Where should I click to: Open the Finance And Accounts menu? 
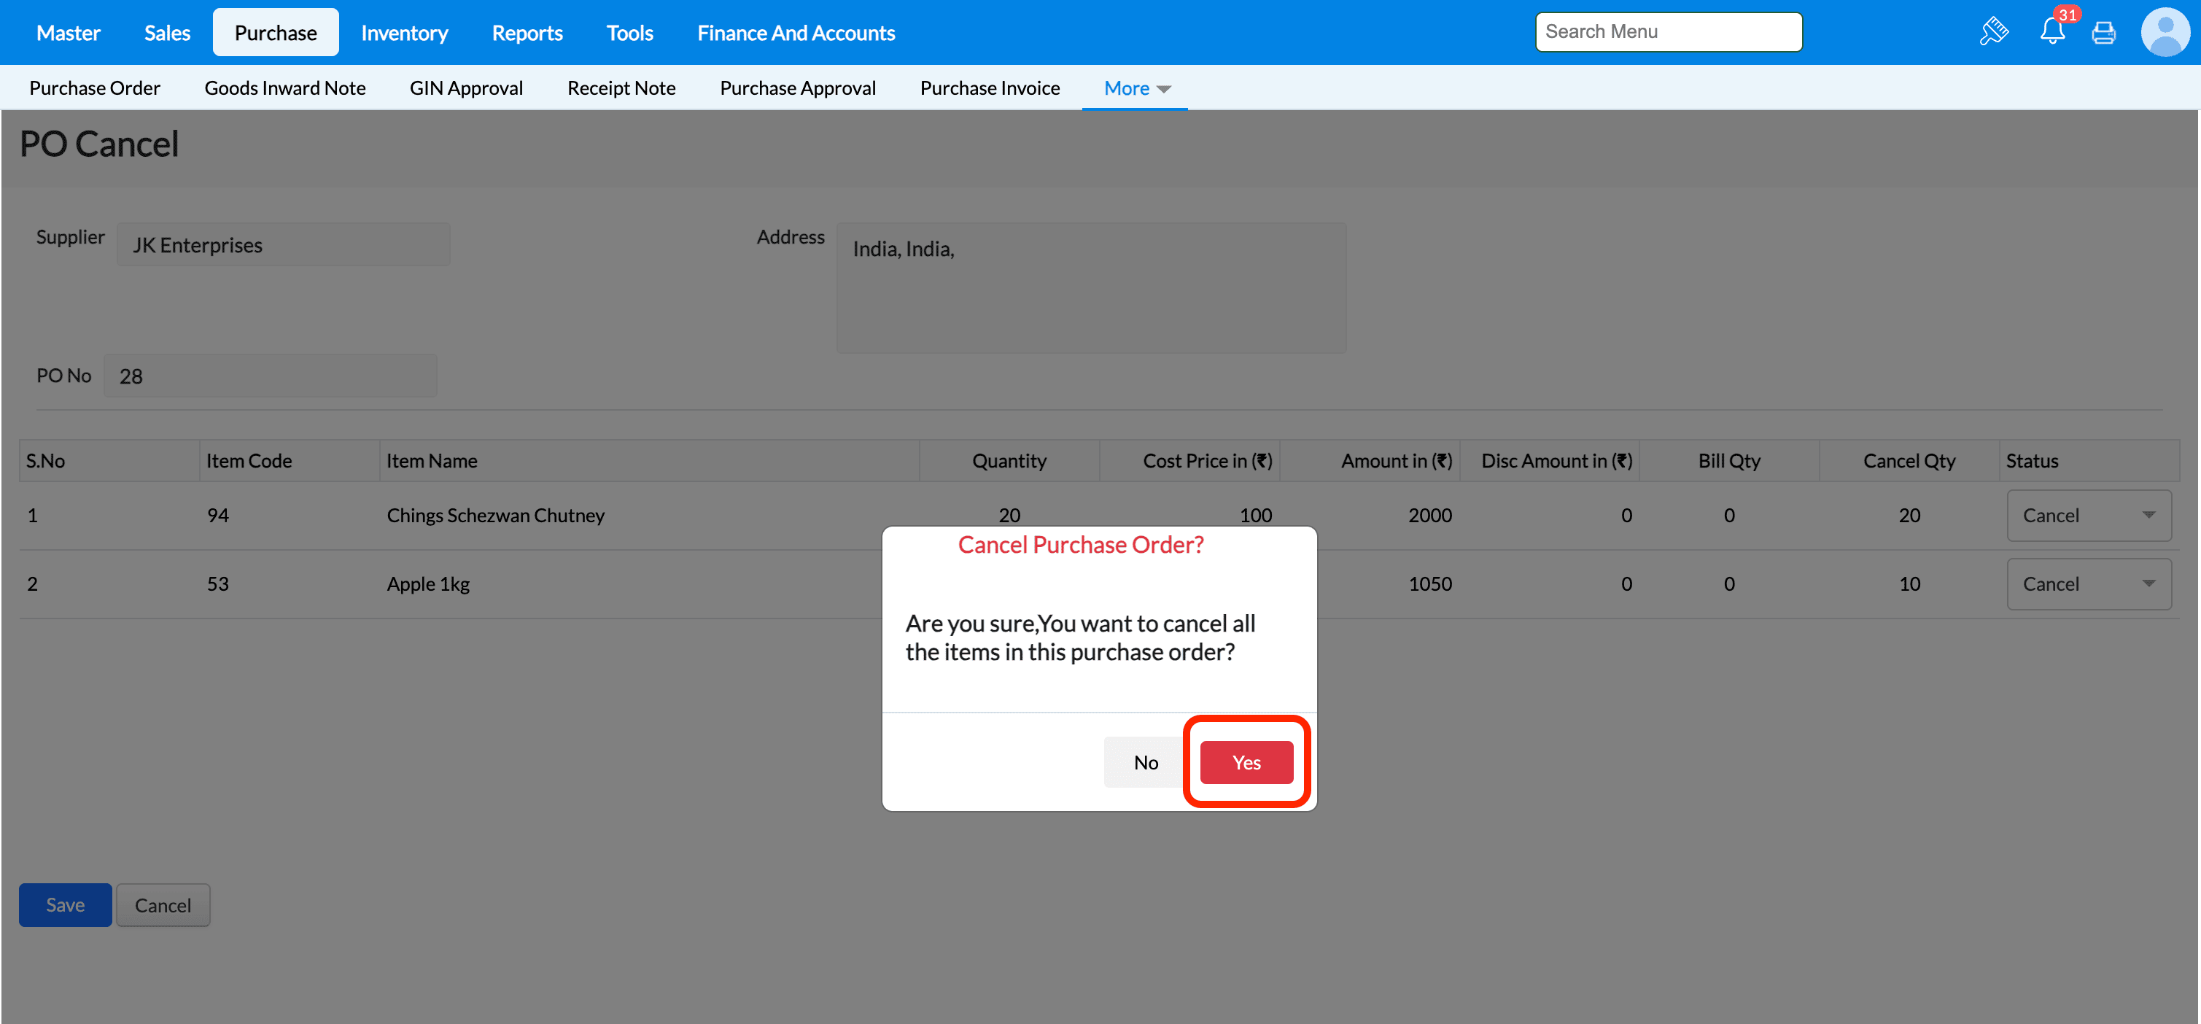click(796, 34)
